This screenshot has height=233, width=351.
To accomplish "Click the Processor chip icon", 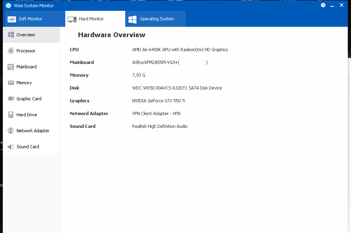I will tap(11, 51).
